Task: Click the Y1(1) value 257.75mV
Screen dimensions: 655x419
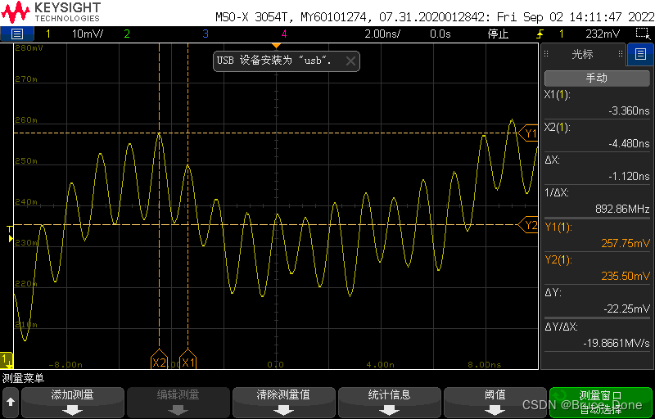Action: click(626, 242)
